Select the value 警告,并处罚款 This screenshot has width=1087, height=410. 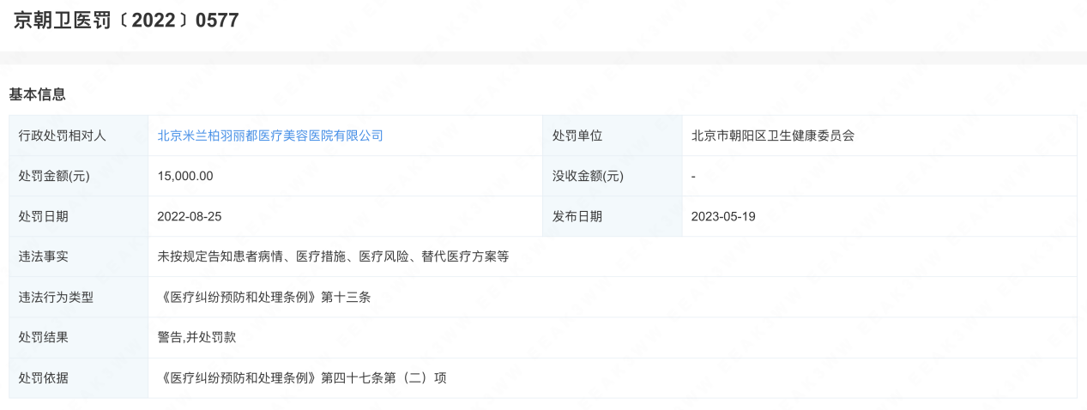[x=196, y=337]
